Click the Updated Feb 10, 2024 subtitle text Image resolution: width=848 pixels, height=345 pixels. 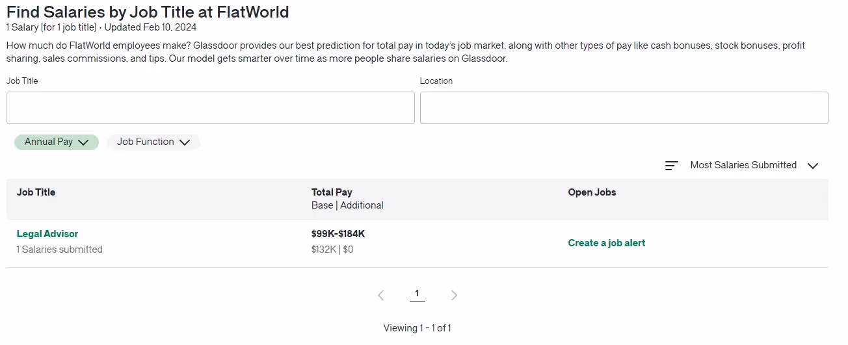click(150, 27)
